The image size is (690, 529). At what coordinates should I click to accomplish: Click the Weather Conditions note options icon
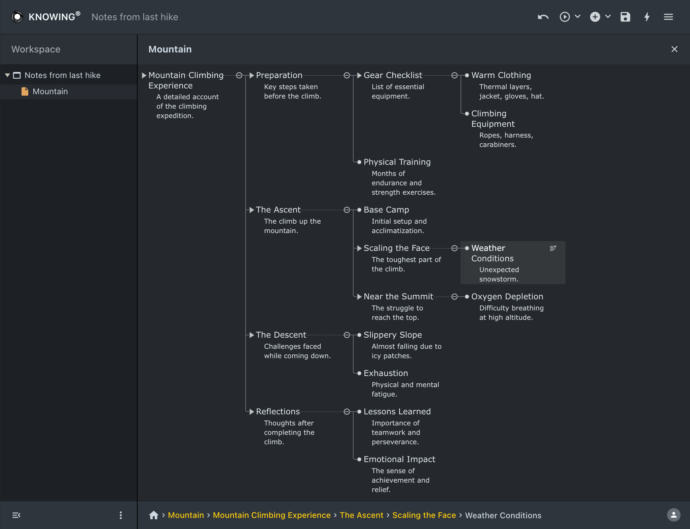[x=553, y=248]
